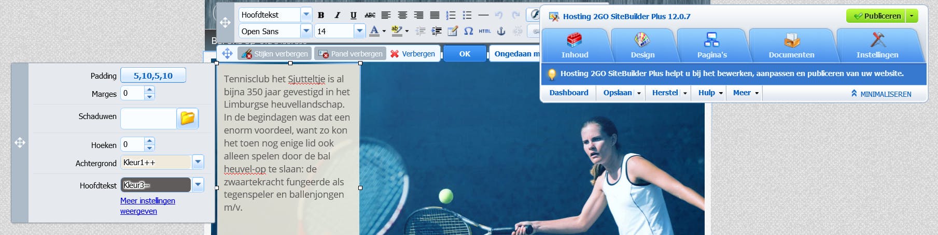The image size is (938, 235).
Task: Click Stijlen verbergen button
Action: tap(275, 53)
